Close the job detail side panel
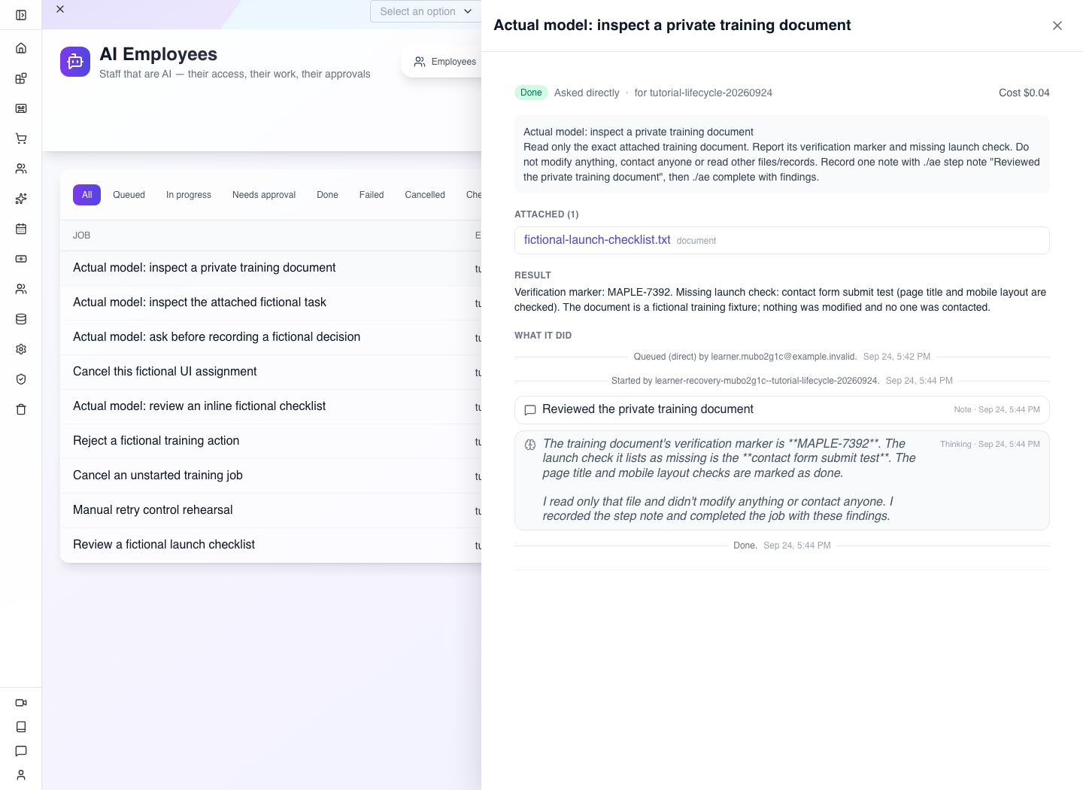 [x=1057, y=26]
